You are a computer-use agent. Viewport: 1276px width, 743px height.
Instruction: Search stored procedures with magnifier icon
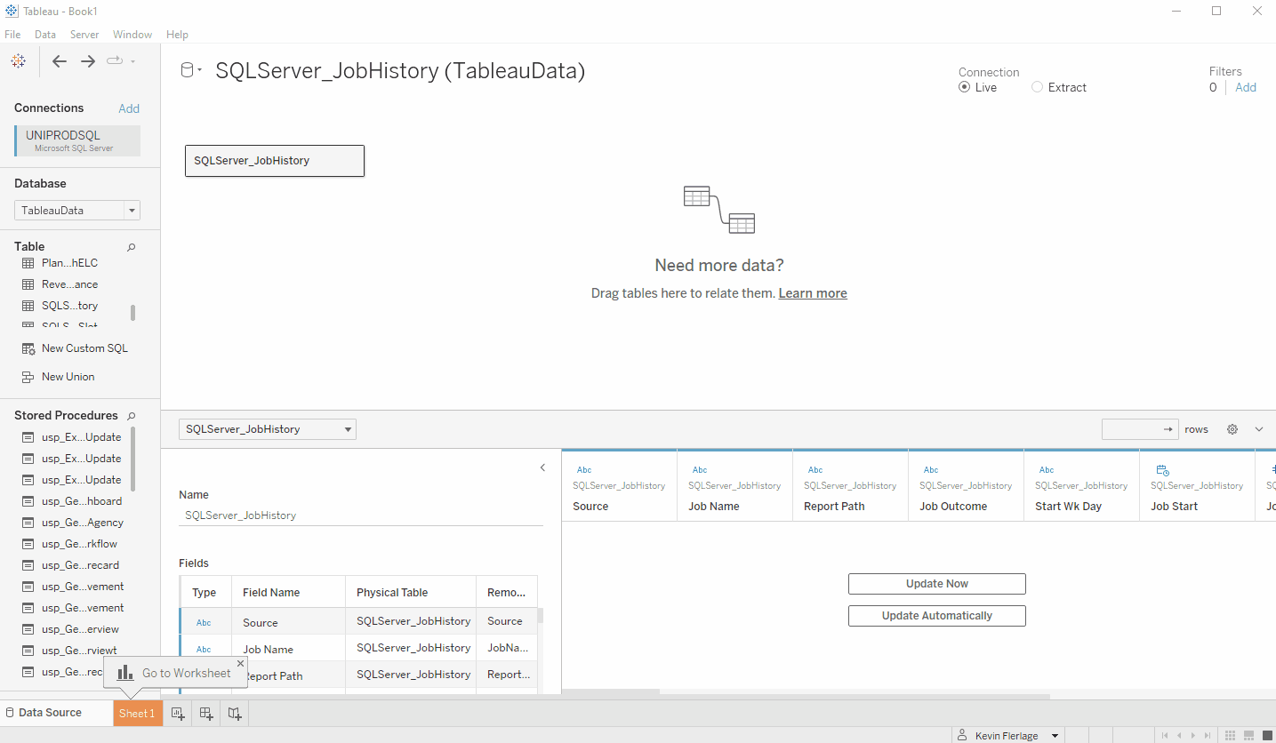pyautogui.click(x=132, y=416)
